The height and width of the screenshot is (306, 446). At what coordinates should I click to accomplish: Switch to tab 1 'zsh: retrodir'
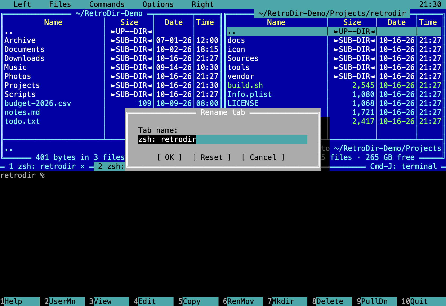click(42, 166)
